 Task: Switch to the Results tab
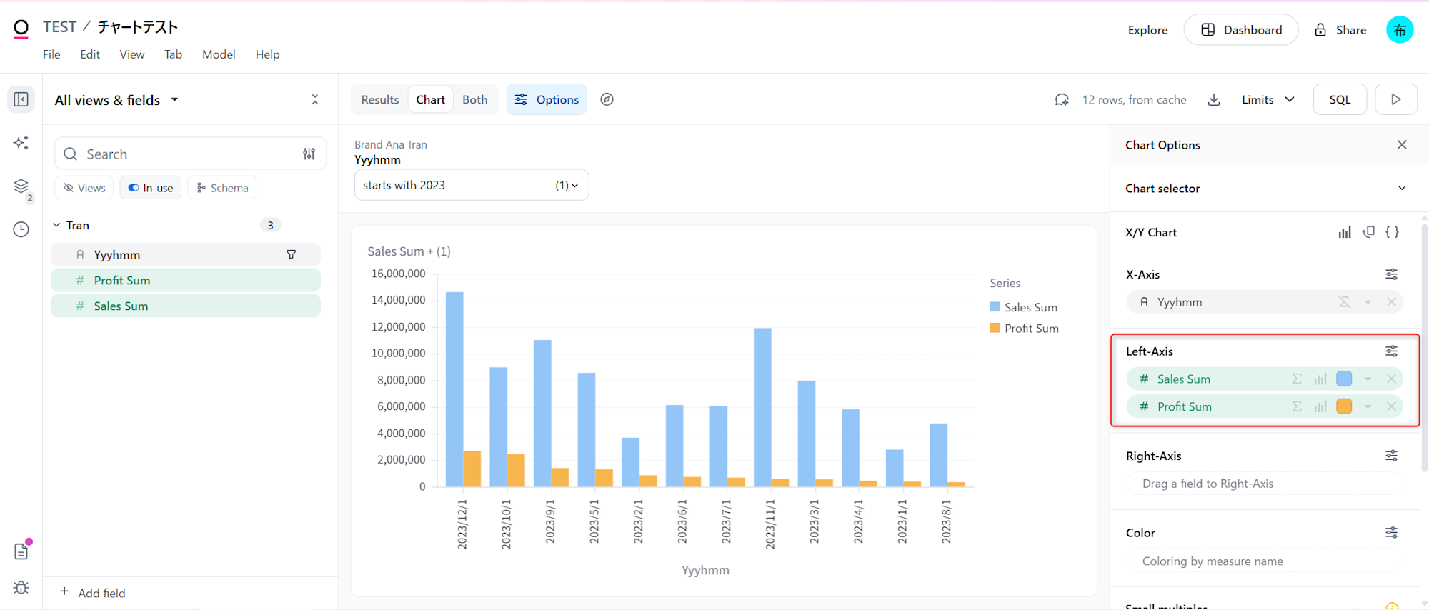pyautogui.click(x=379, y=100)
